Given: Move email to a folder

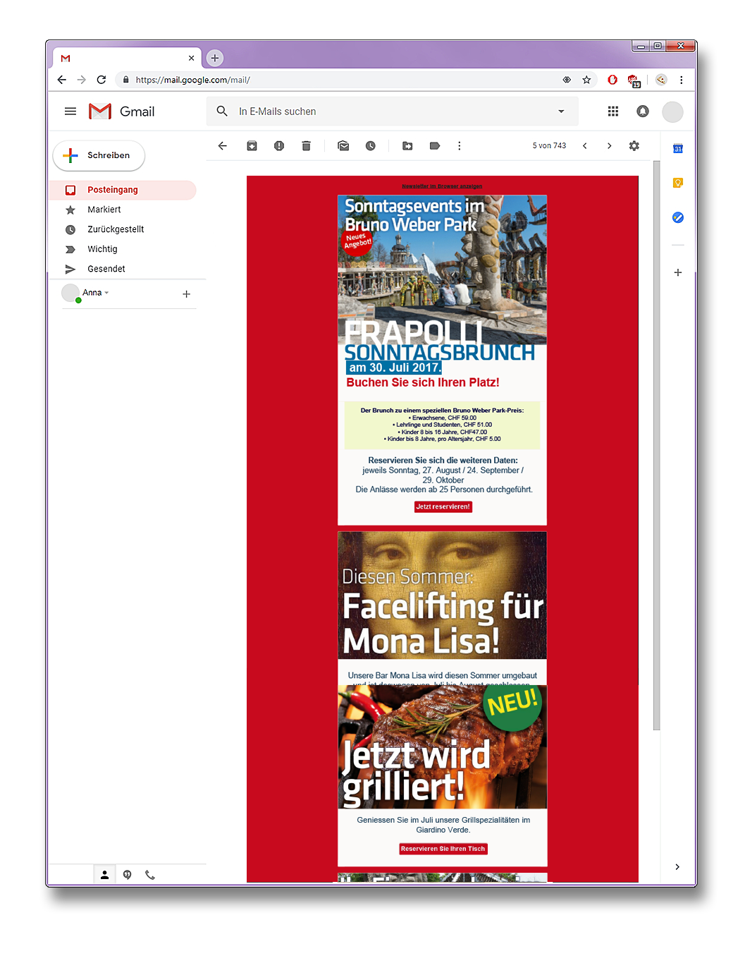Looking at the screenshot, I should [x=407, y=146].
